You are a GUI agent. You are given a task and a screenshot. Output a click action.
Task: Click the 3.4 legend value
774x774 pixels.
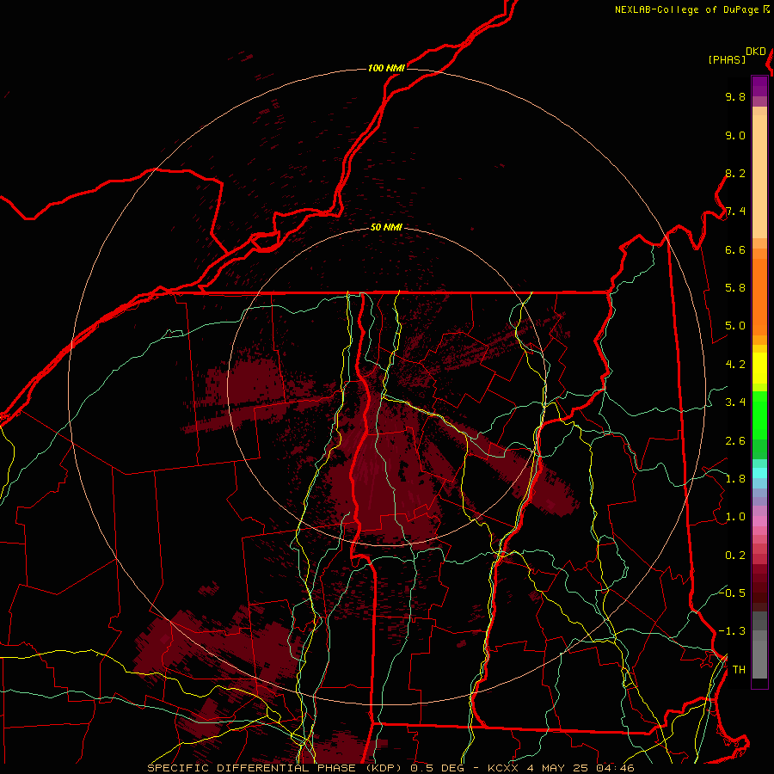(x=735, y=402)
